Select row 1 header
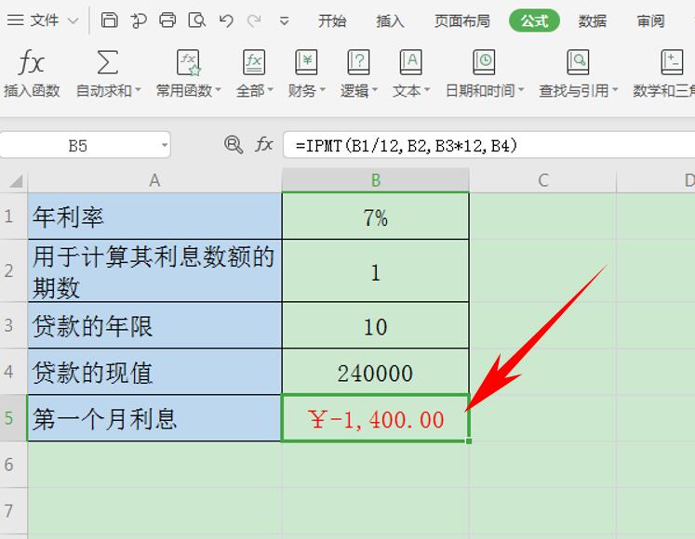 13,217
